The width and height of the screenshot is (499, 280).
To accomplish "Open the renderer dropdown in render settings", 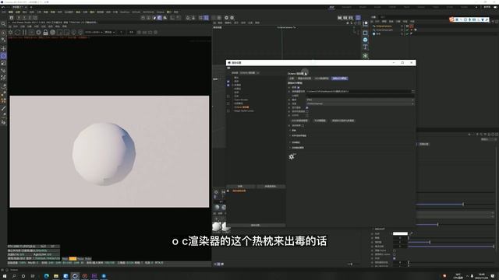I will coord(249,72).
